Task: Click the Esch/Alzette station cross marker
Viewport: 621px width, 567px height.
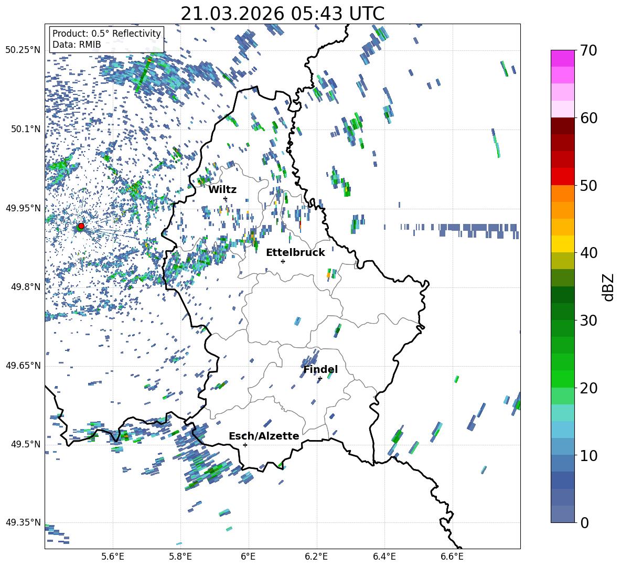Action: tap(245, 445)
